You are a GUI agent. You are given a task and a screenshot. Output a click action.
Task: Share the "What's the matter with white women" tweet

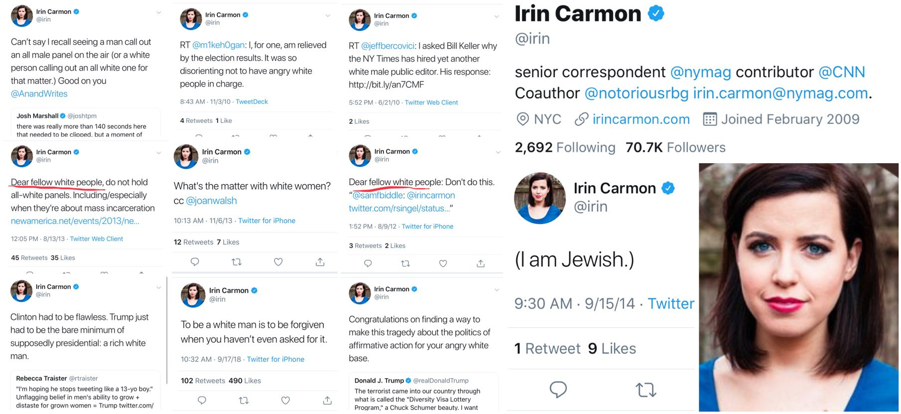point(320,262)
